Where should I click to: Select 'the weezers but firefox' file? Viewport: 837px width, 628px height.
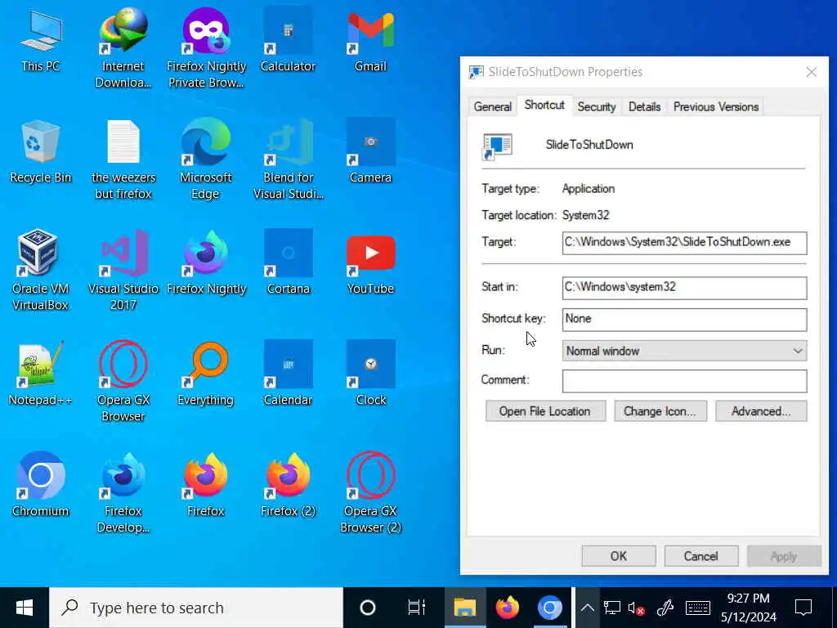coord(123,159)
